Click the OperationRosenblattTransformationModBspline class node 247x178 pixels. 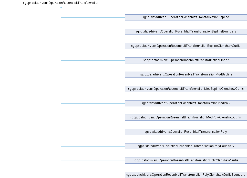coord(186,74)
